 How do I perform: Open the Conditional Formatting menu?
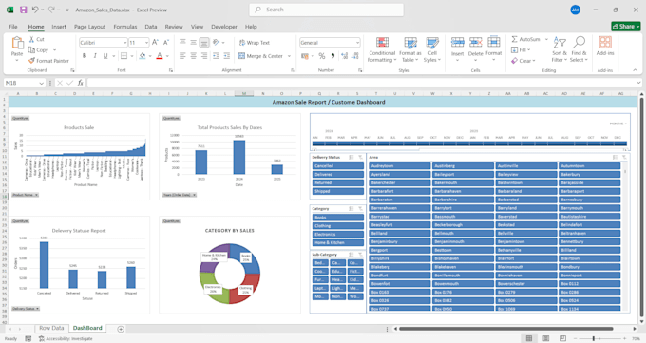(x=382, y=49)
